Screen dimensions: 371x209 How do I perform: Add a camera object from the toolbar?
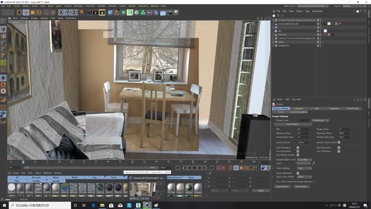(169, 12)
